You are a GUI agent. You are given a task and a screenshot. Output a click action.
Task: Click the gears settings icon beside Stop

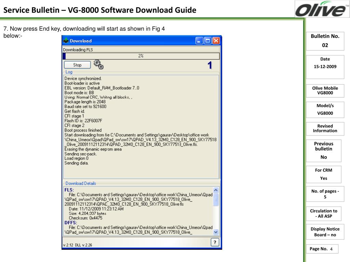pos(98,64)
